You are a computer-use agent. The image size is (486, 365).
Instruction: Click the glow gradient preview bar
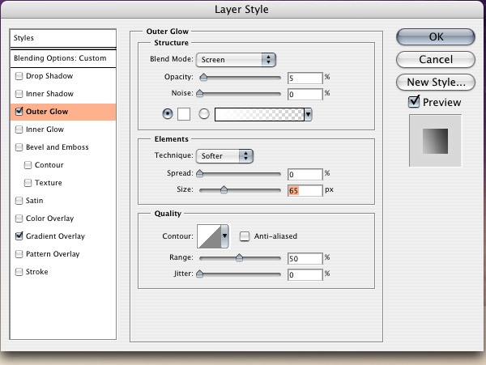pos(259,115)
